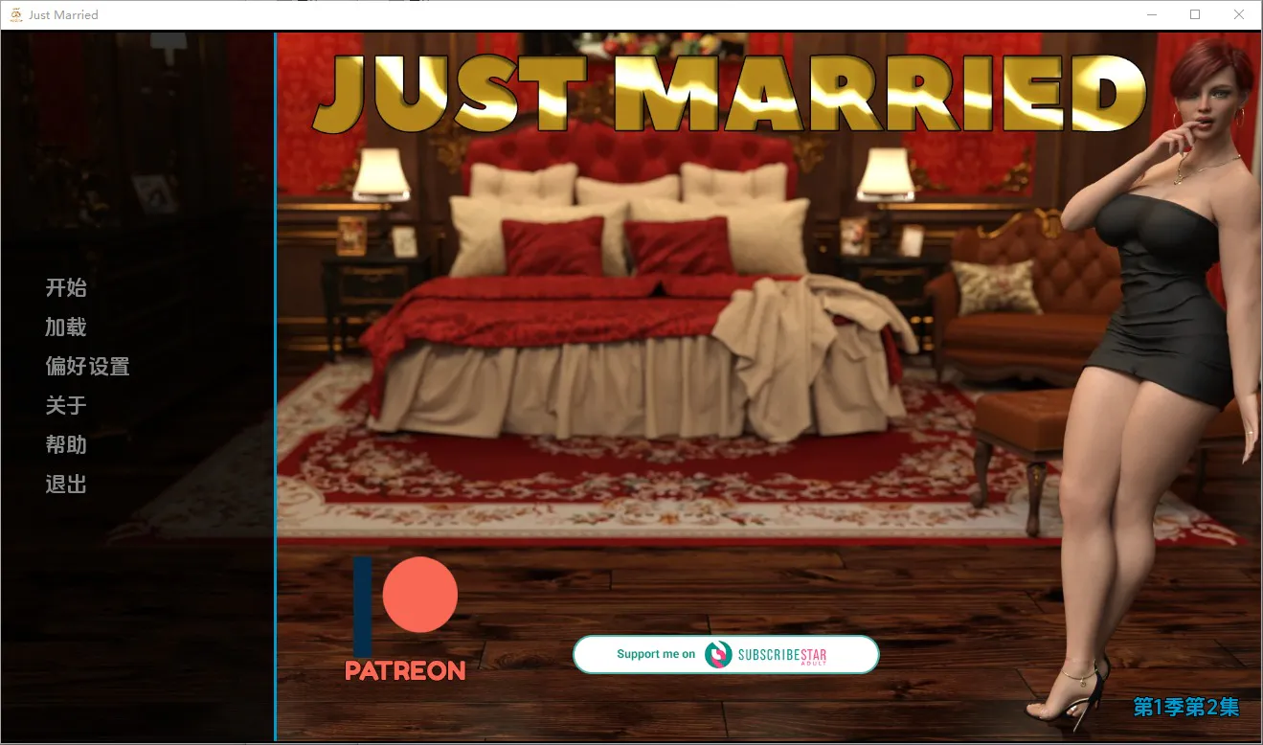This screenshot has width=1263, height=745.
Task: Click the 'Just Married' window title text
Action: 63,15
